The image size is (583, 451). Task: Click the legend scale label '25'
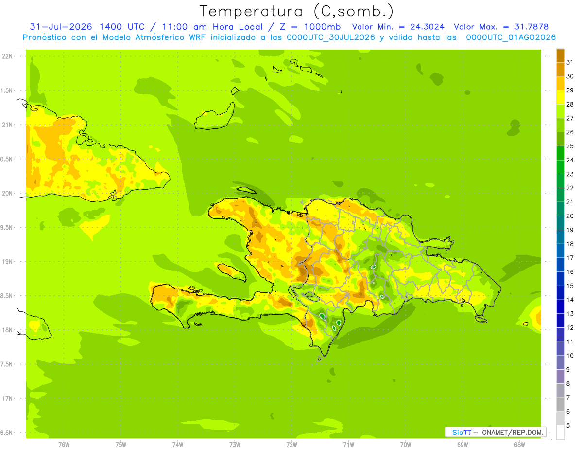[x=570, y=146]
